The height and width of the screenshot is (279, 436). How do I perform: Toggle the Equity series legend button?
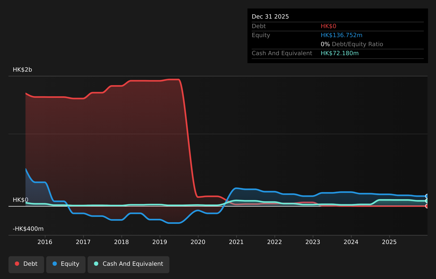[x=66, y=264]
